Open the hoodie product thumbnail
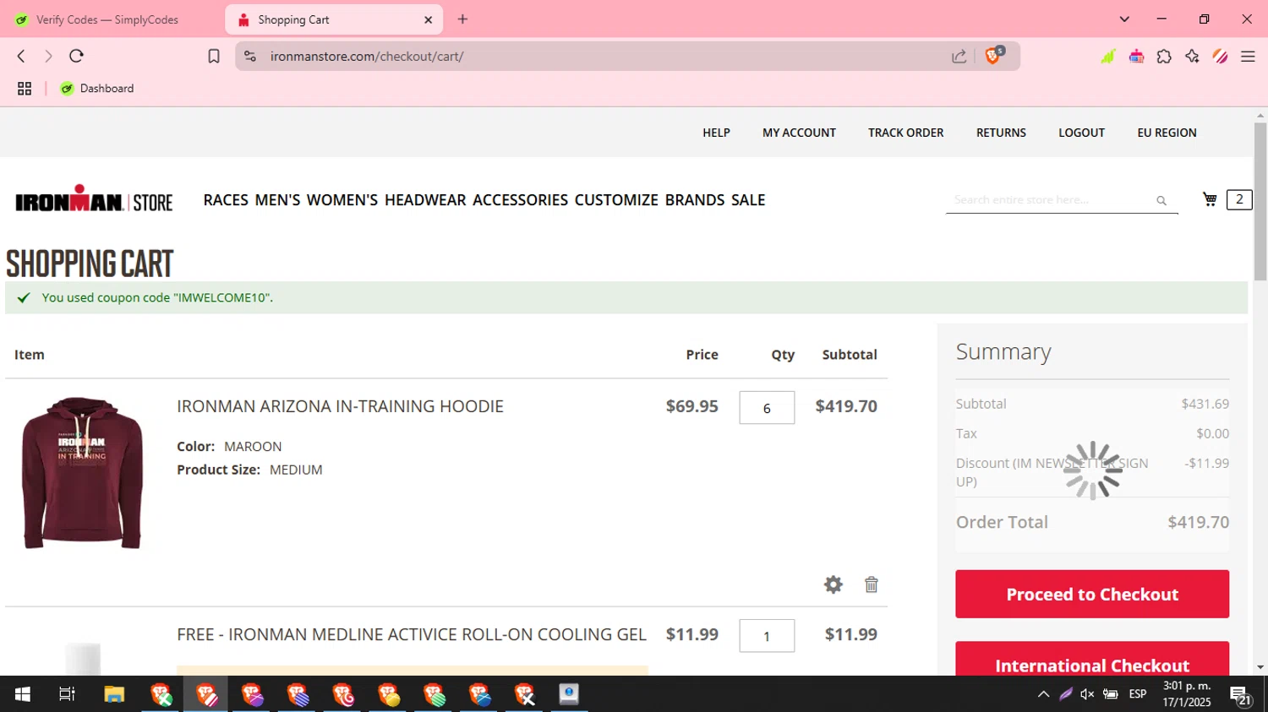This screenshot has width=1268, height=712. (x=82, y=473)
